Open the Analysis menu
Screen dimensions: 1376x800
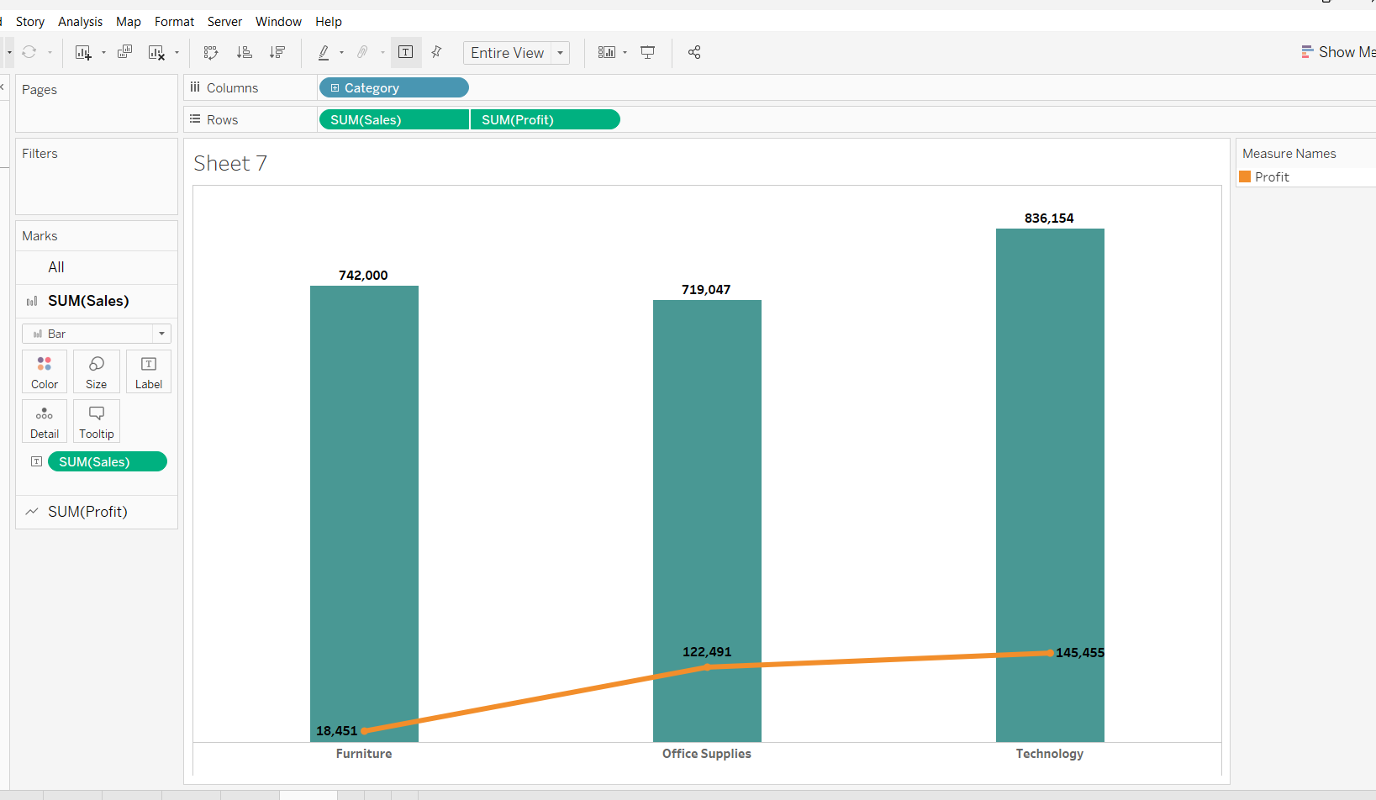[x=80, y=22]
